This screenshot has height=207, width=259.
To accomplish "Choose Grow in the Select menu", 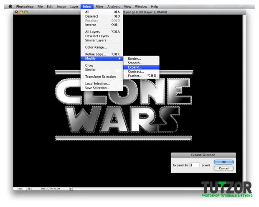I will (x=102, y=66).
